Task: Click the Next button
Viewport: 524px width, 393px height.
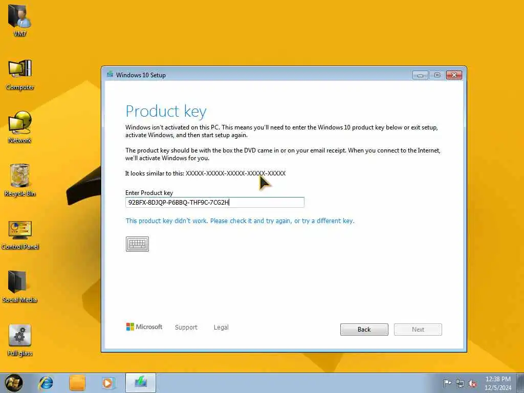Action: tap(418, 330)
